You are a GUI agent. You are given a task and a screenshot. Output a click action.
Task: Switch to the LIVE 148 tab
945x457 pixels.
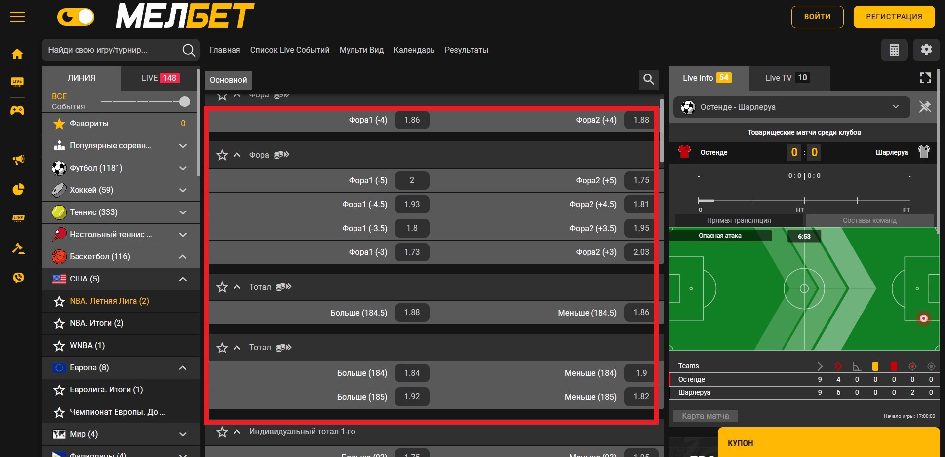(x=160, y=78)
